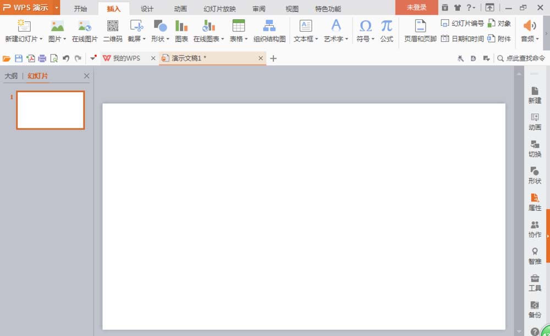Close the slide thumbnail panel
The width and height of the screenshot is (550, 336).
click(x=87, y=76)
